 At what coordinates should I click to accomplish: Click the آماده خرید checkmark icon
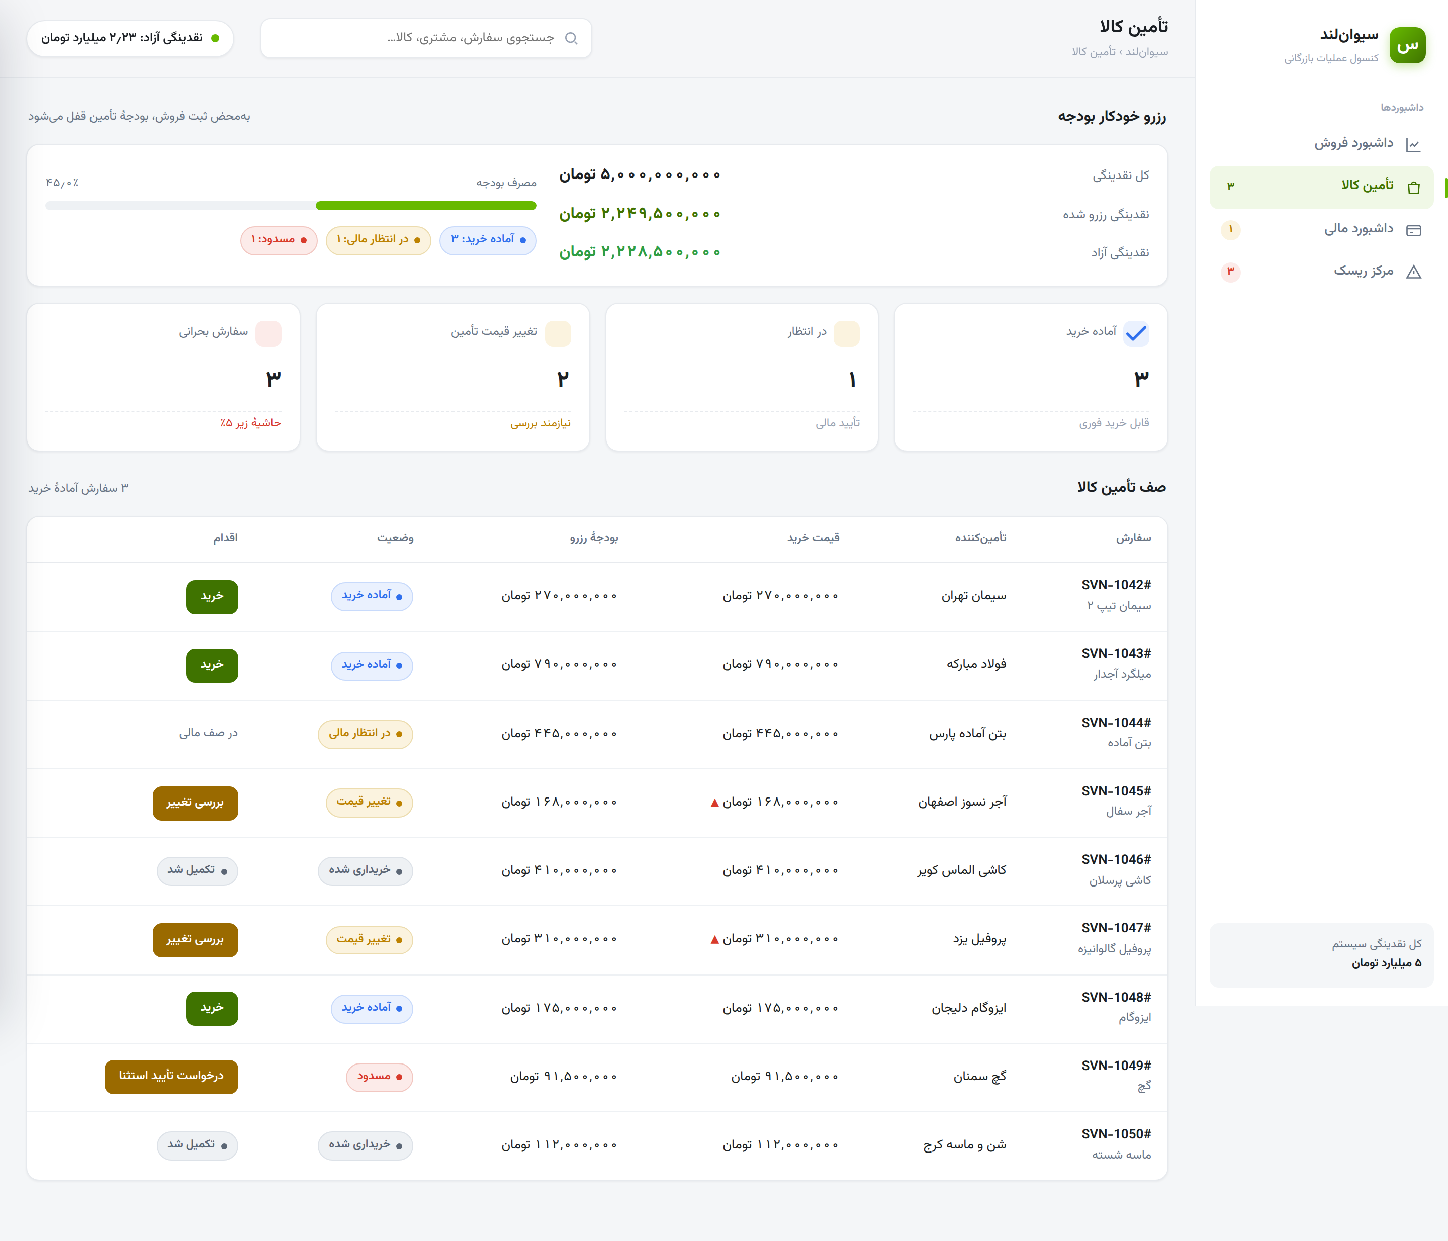pyautogui.click(x=1136, y=333)
